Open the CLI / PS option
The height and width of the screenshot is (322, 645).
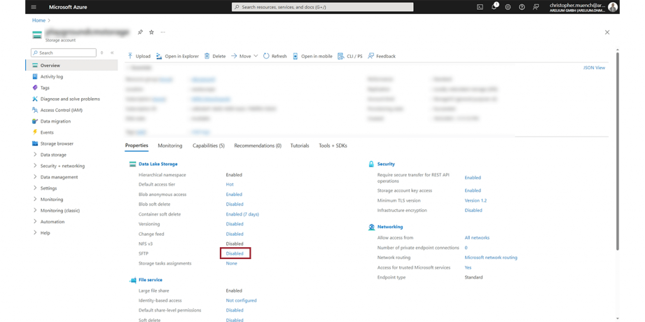point(350,56)
